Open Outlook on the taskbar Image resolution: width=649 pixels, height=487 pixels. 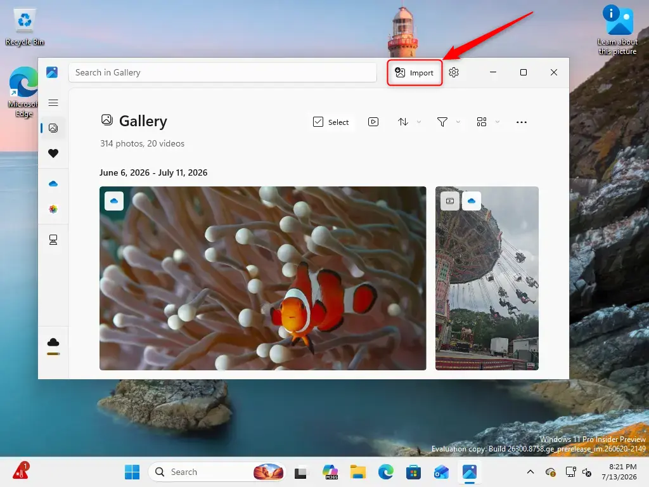click(441, 472)
